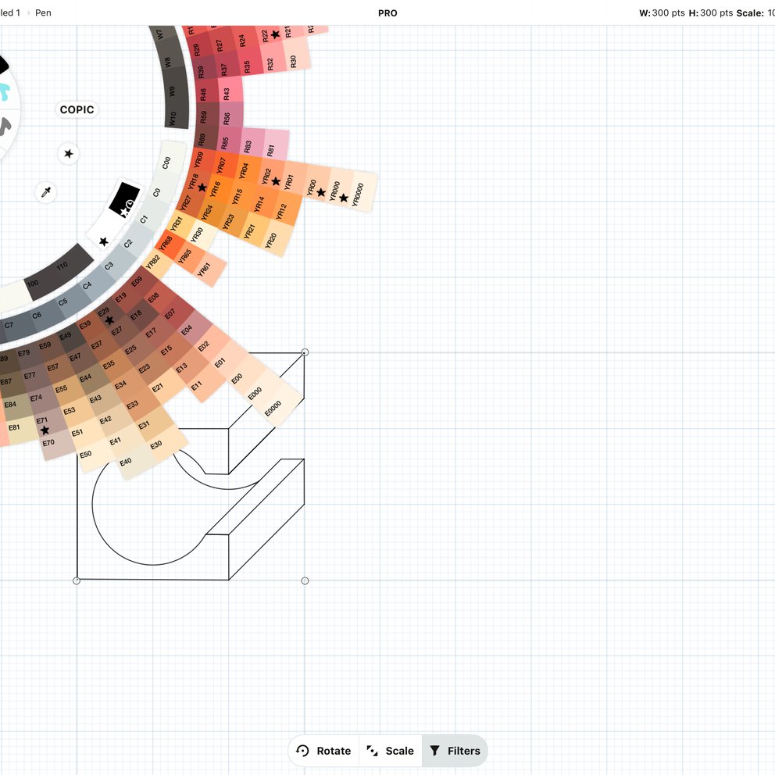Select the R59 color swatch
Image resolution: width=775 pixels, height=775 pixels.
coord(203,116)
